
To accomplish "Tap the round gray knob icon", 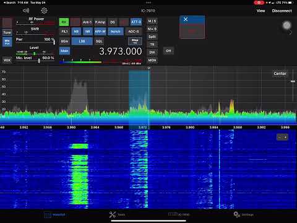I will [x=286, y=25].
